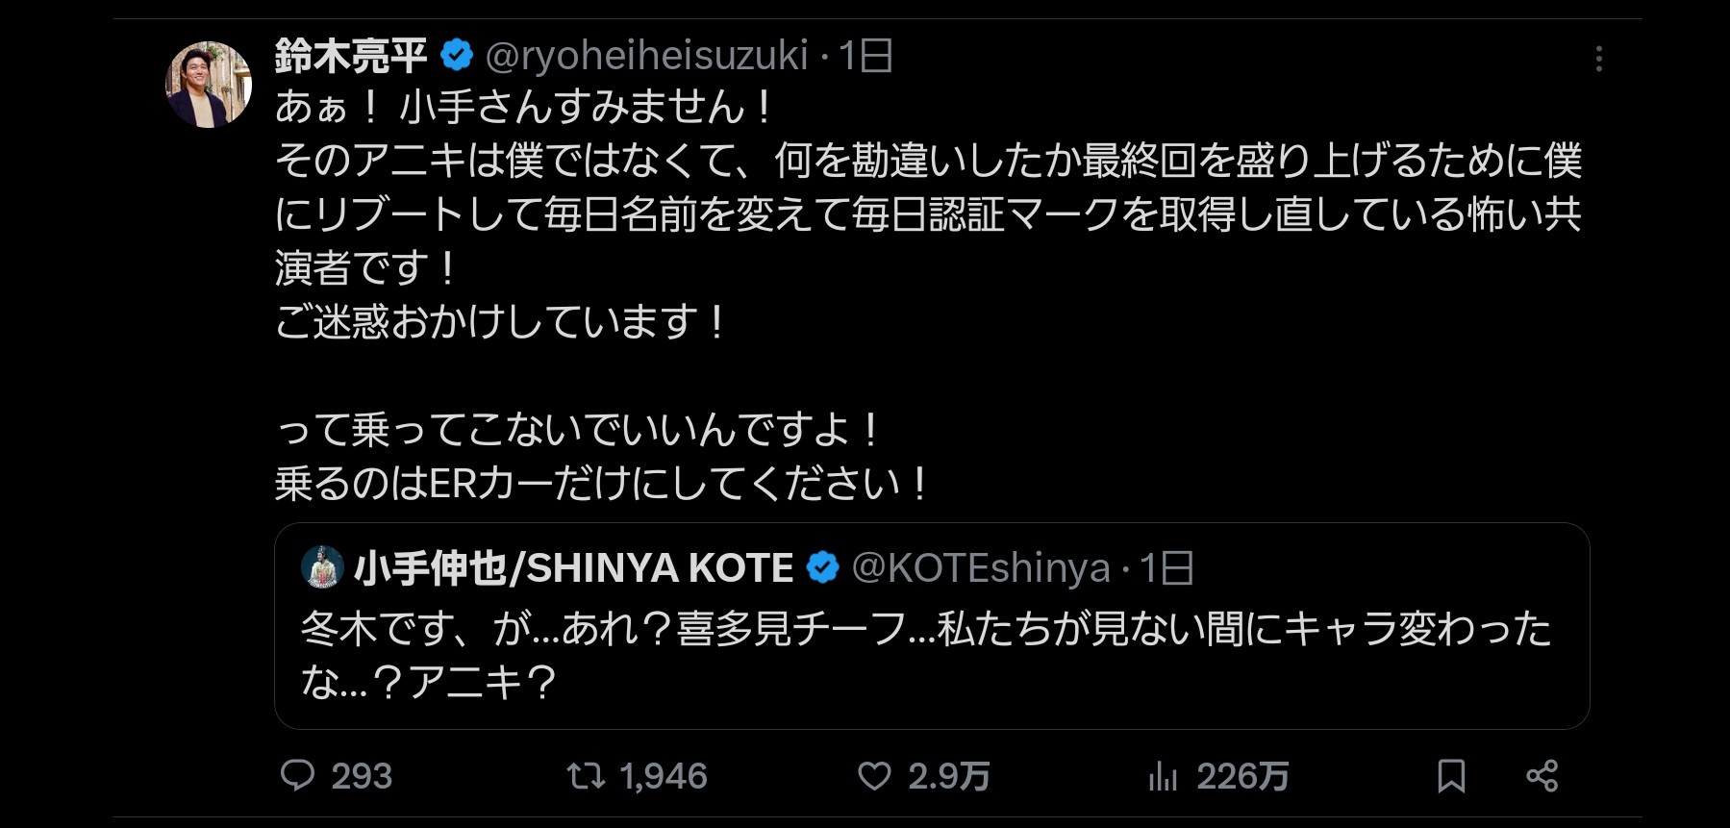
Task: Click the name 小手伸也/SHINYA KOTE
Action: point(573,568)
